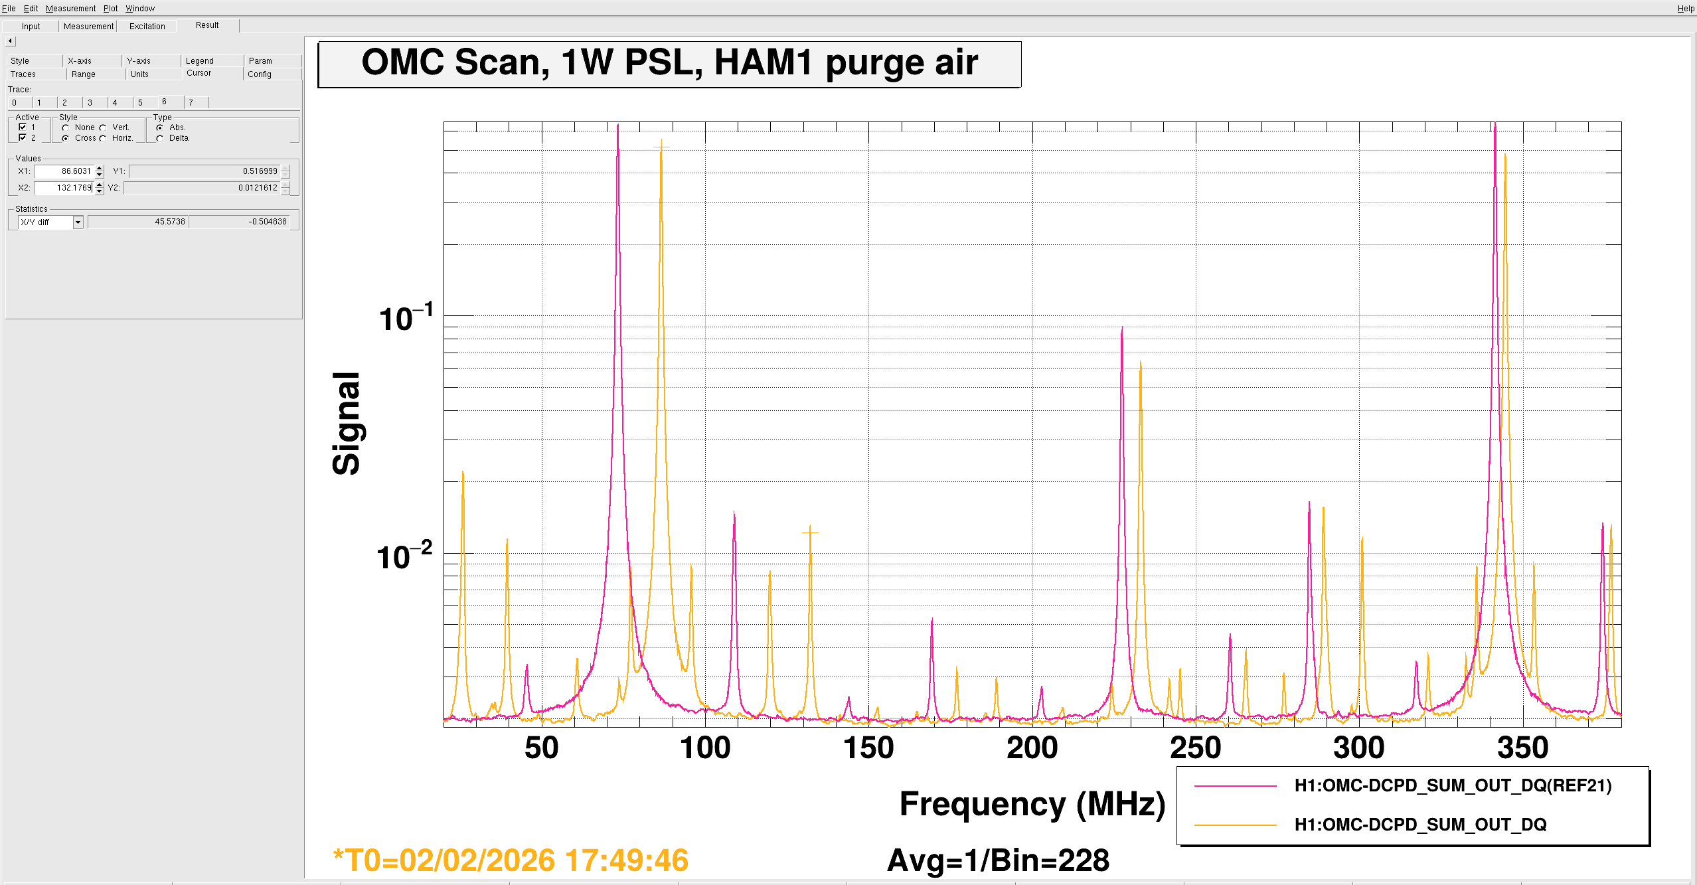Open the Help menu
Screen dimensions: 1697x885
[x=1685, y=9]
